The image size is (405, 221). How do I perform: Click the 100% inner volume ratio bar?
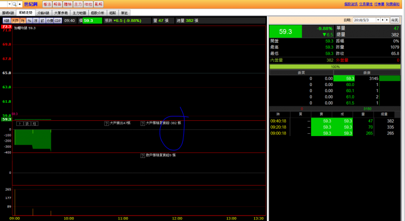click(335, 66)
